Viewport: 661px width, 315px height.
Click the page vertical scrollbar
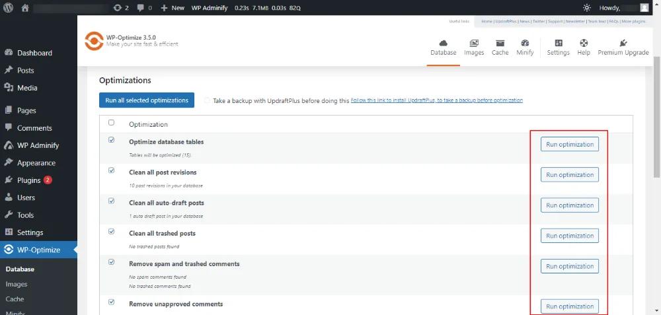point(657,118)
